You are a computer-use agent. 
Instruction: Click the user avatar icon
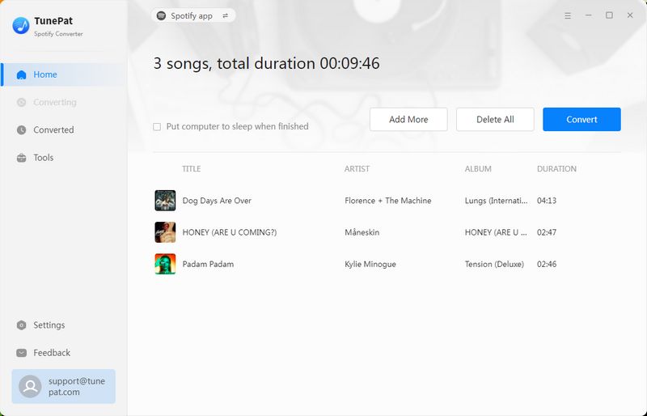(x=30, y=387)
